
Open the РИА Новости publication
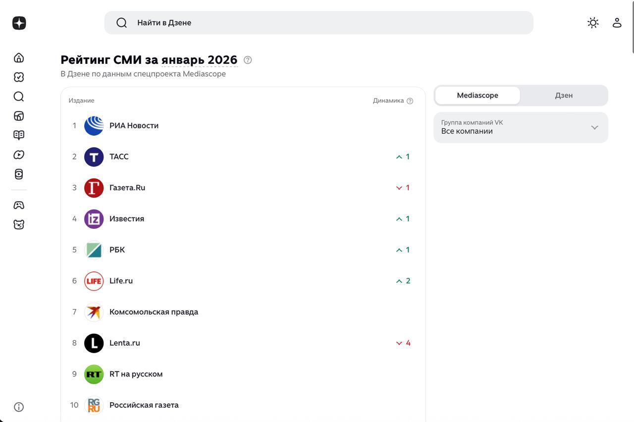[134, 126]
